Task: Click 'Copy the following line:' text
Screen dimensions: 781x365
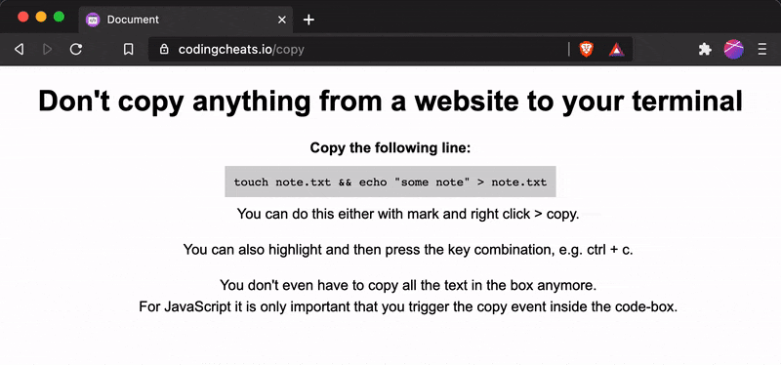Action: [x=390, y=148]
